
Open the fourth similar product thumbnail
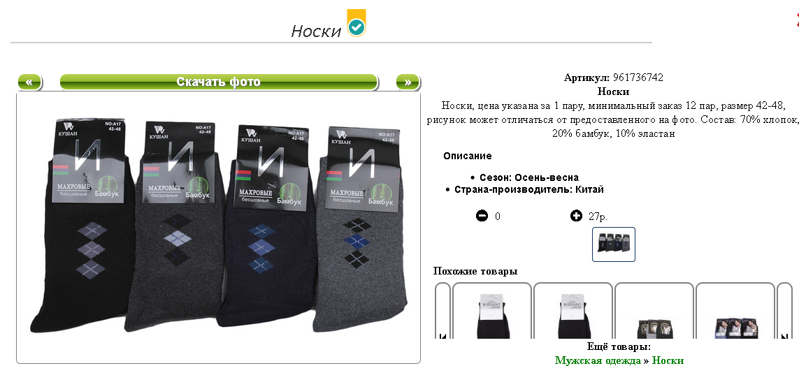[735, 311]
